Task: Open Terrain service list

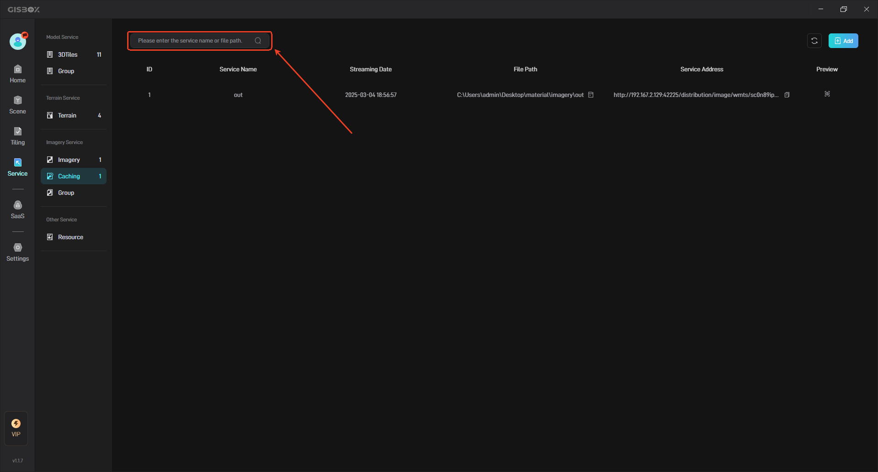Action: [74, 115]
